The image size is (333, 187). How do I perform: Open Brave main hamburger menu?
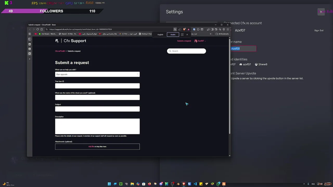pos(228,29)
